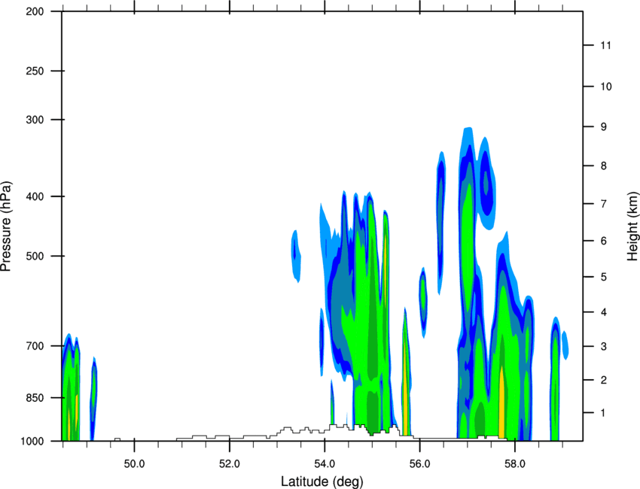Click the 200 pressure tick label
Viewport: 640px width, 489px height.
[x=35, y=12]
